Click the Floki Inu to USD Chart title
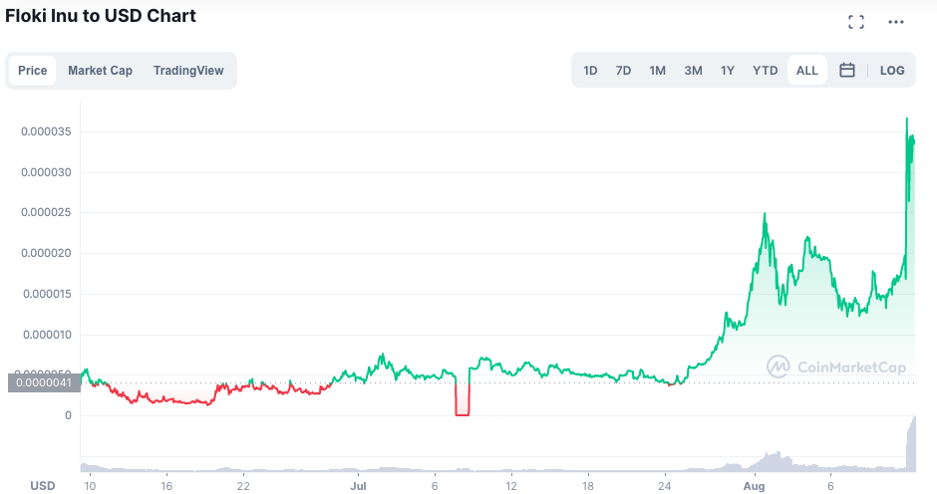The image size is (937, 494). pos(101,16)
